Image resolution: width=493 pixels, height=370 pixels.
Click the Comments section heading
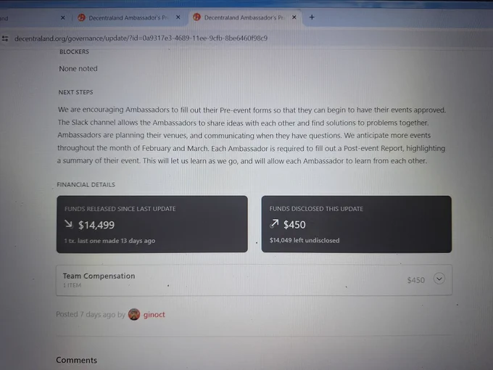point(76,361)
